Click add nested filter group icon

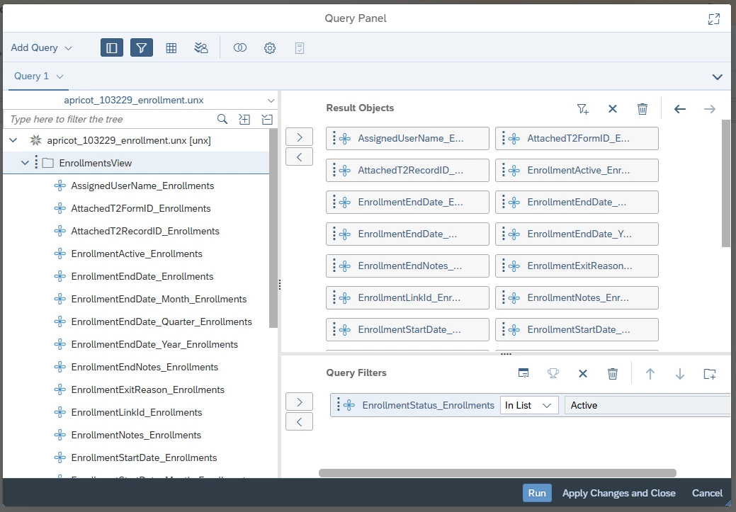pos(710,374)
